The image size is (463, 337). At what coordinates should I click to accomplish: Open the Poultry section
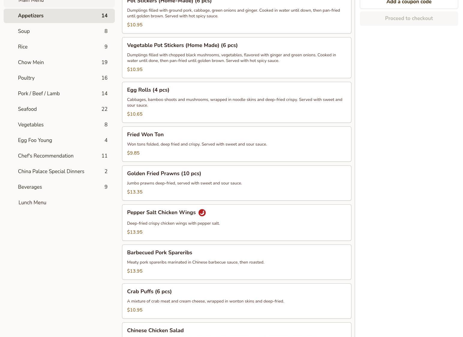(x=59, y=78)
